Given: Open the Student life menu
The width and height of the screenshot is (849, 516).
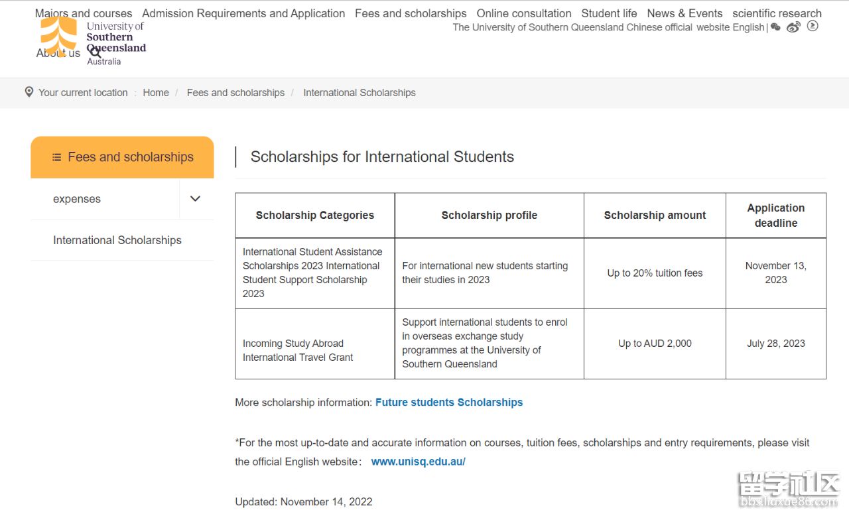Looking at the screenshot, I should [x=609, y=13].
